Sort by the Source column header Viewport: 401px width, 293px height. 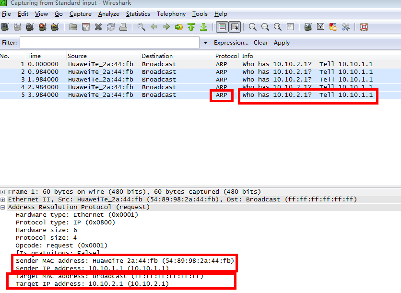pyautogui.click(x=103, y=56)
